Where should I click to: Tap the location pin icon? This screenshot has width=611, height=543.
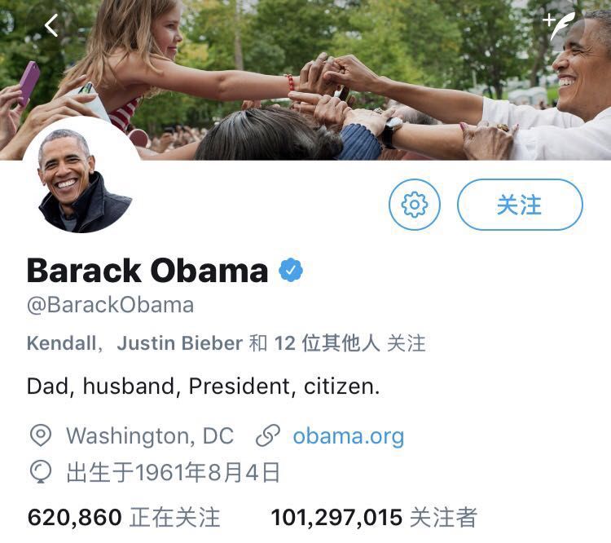[x=41, y=435]
